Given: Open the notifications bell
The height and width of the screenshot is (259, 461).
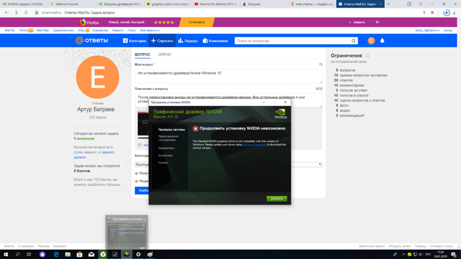Looking at the screenshot, I should click(382, 41).
